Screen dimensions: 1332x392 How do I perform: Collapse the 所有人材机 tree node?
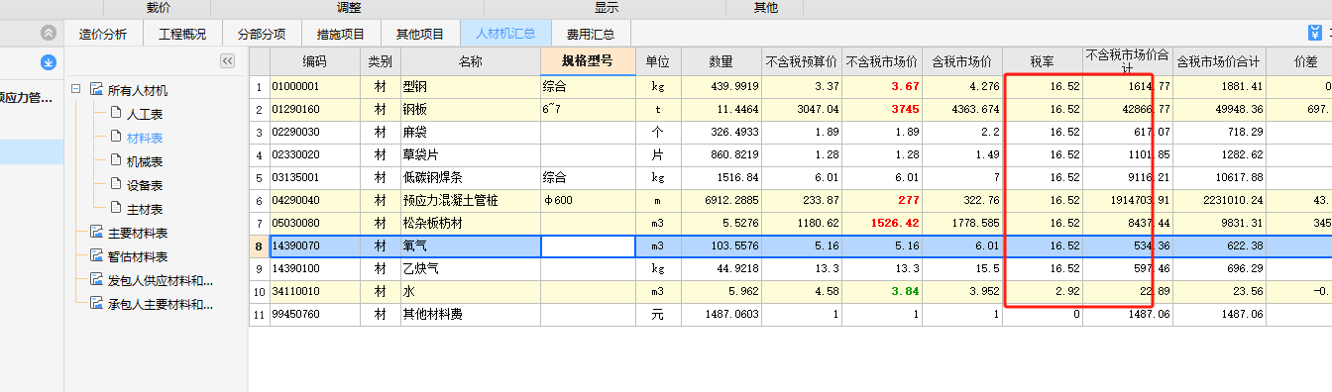[76, 90]
